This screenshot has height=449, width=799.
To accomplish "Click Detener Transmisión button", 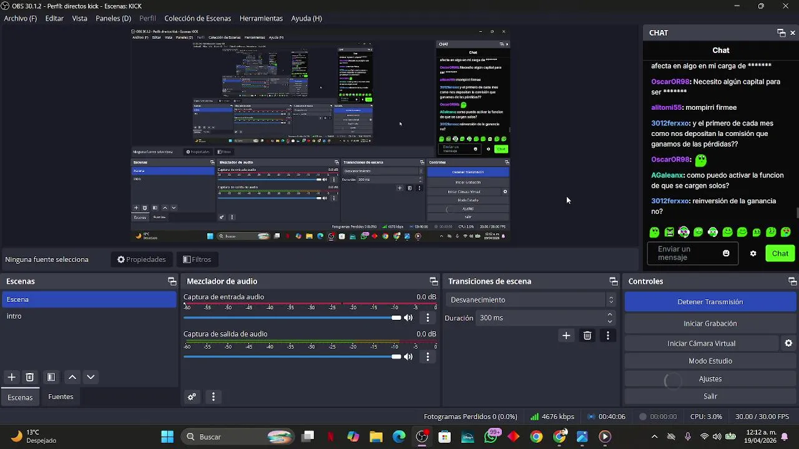I will point(710,302).
